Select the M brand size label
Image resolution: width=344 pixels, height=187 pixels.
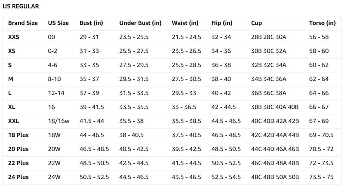pos(11,79)
